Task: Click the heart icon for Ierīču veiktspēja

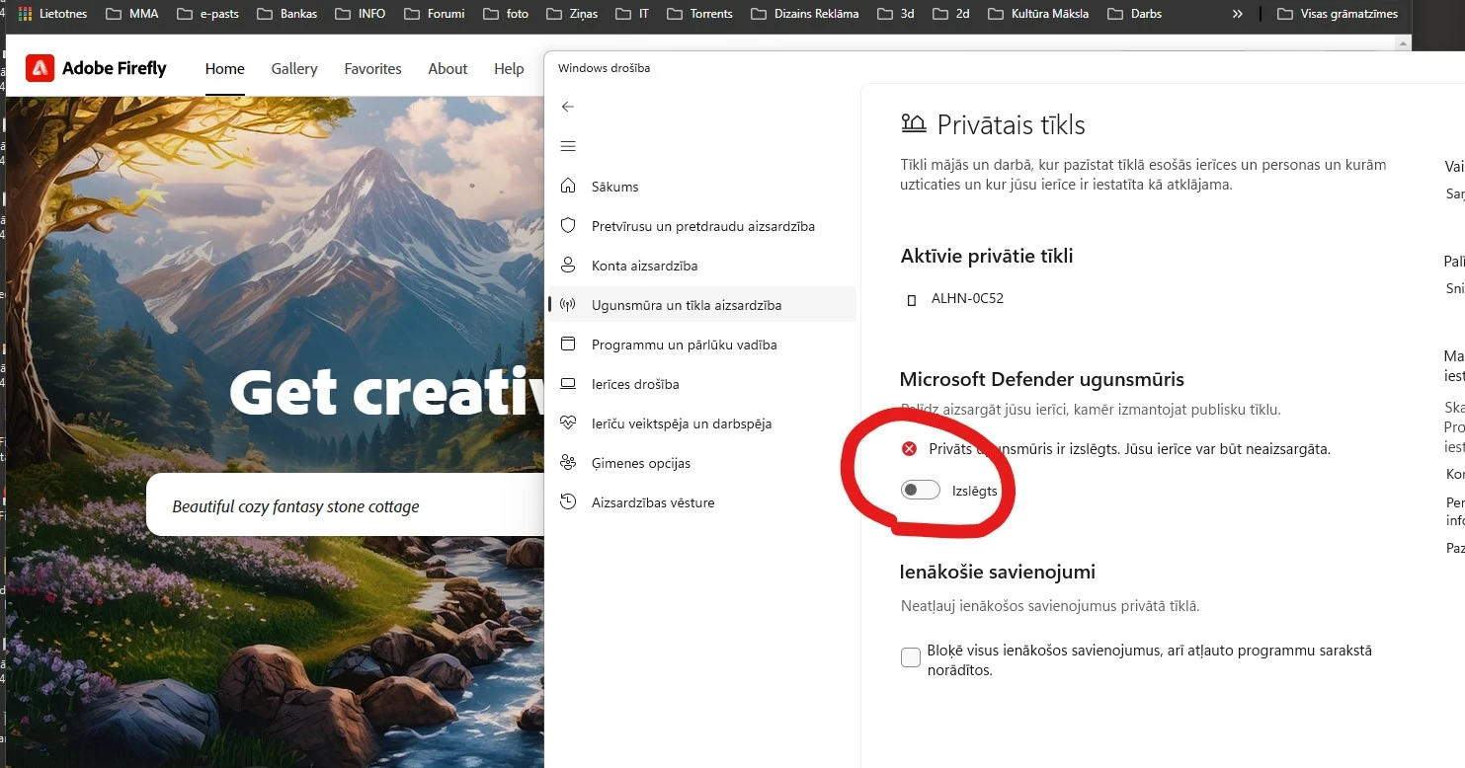Action: click(x=568, y=422)
